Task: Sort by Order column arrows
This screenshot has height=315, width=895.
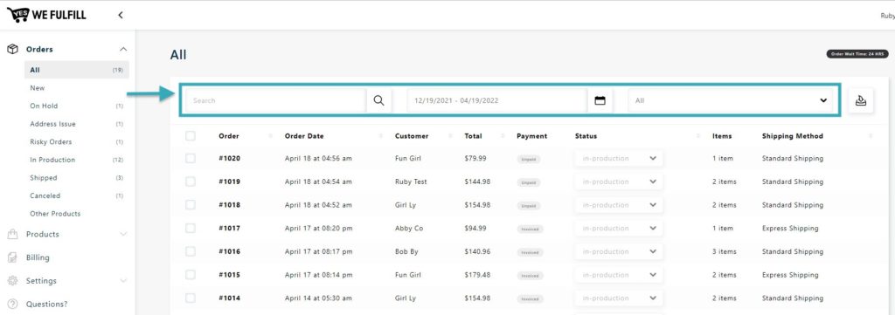Action: pyautogui.click(x=270, y=136)
